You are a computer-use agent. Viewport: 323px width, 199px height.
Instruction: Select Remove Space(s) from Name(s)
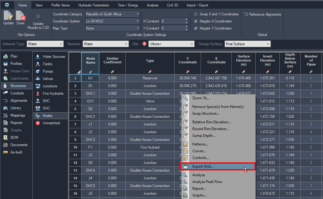click(218, 107)
